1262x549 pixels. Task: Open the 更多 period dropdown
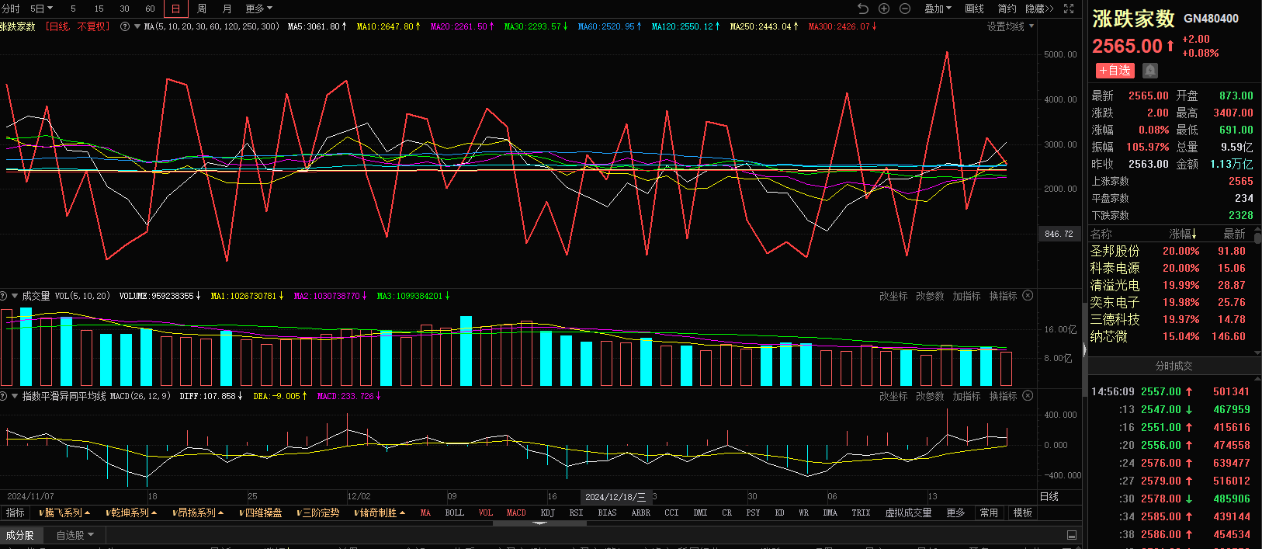click(x=258, y=9)
